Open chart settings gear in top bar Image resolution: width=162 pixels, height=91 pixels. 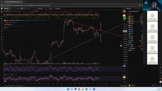tap(138, 9)
